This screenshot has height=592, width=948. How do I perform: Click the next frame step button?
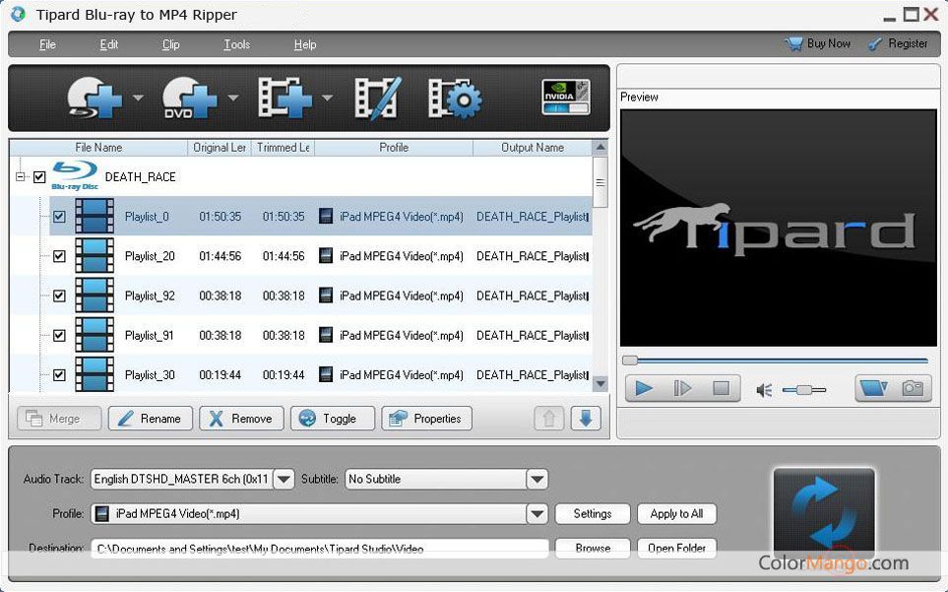point(682,388)
